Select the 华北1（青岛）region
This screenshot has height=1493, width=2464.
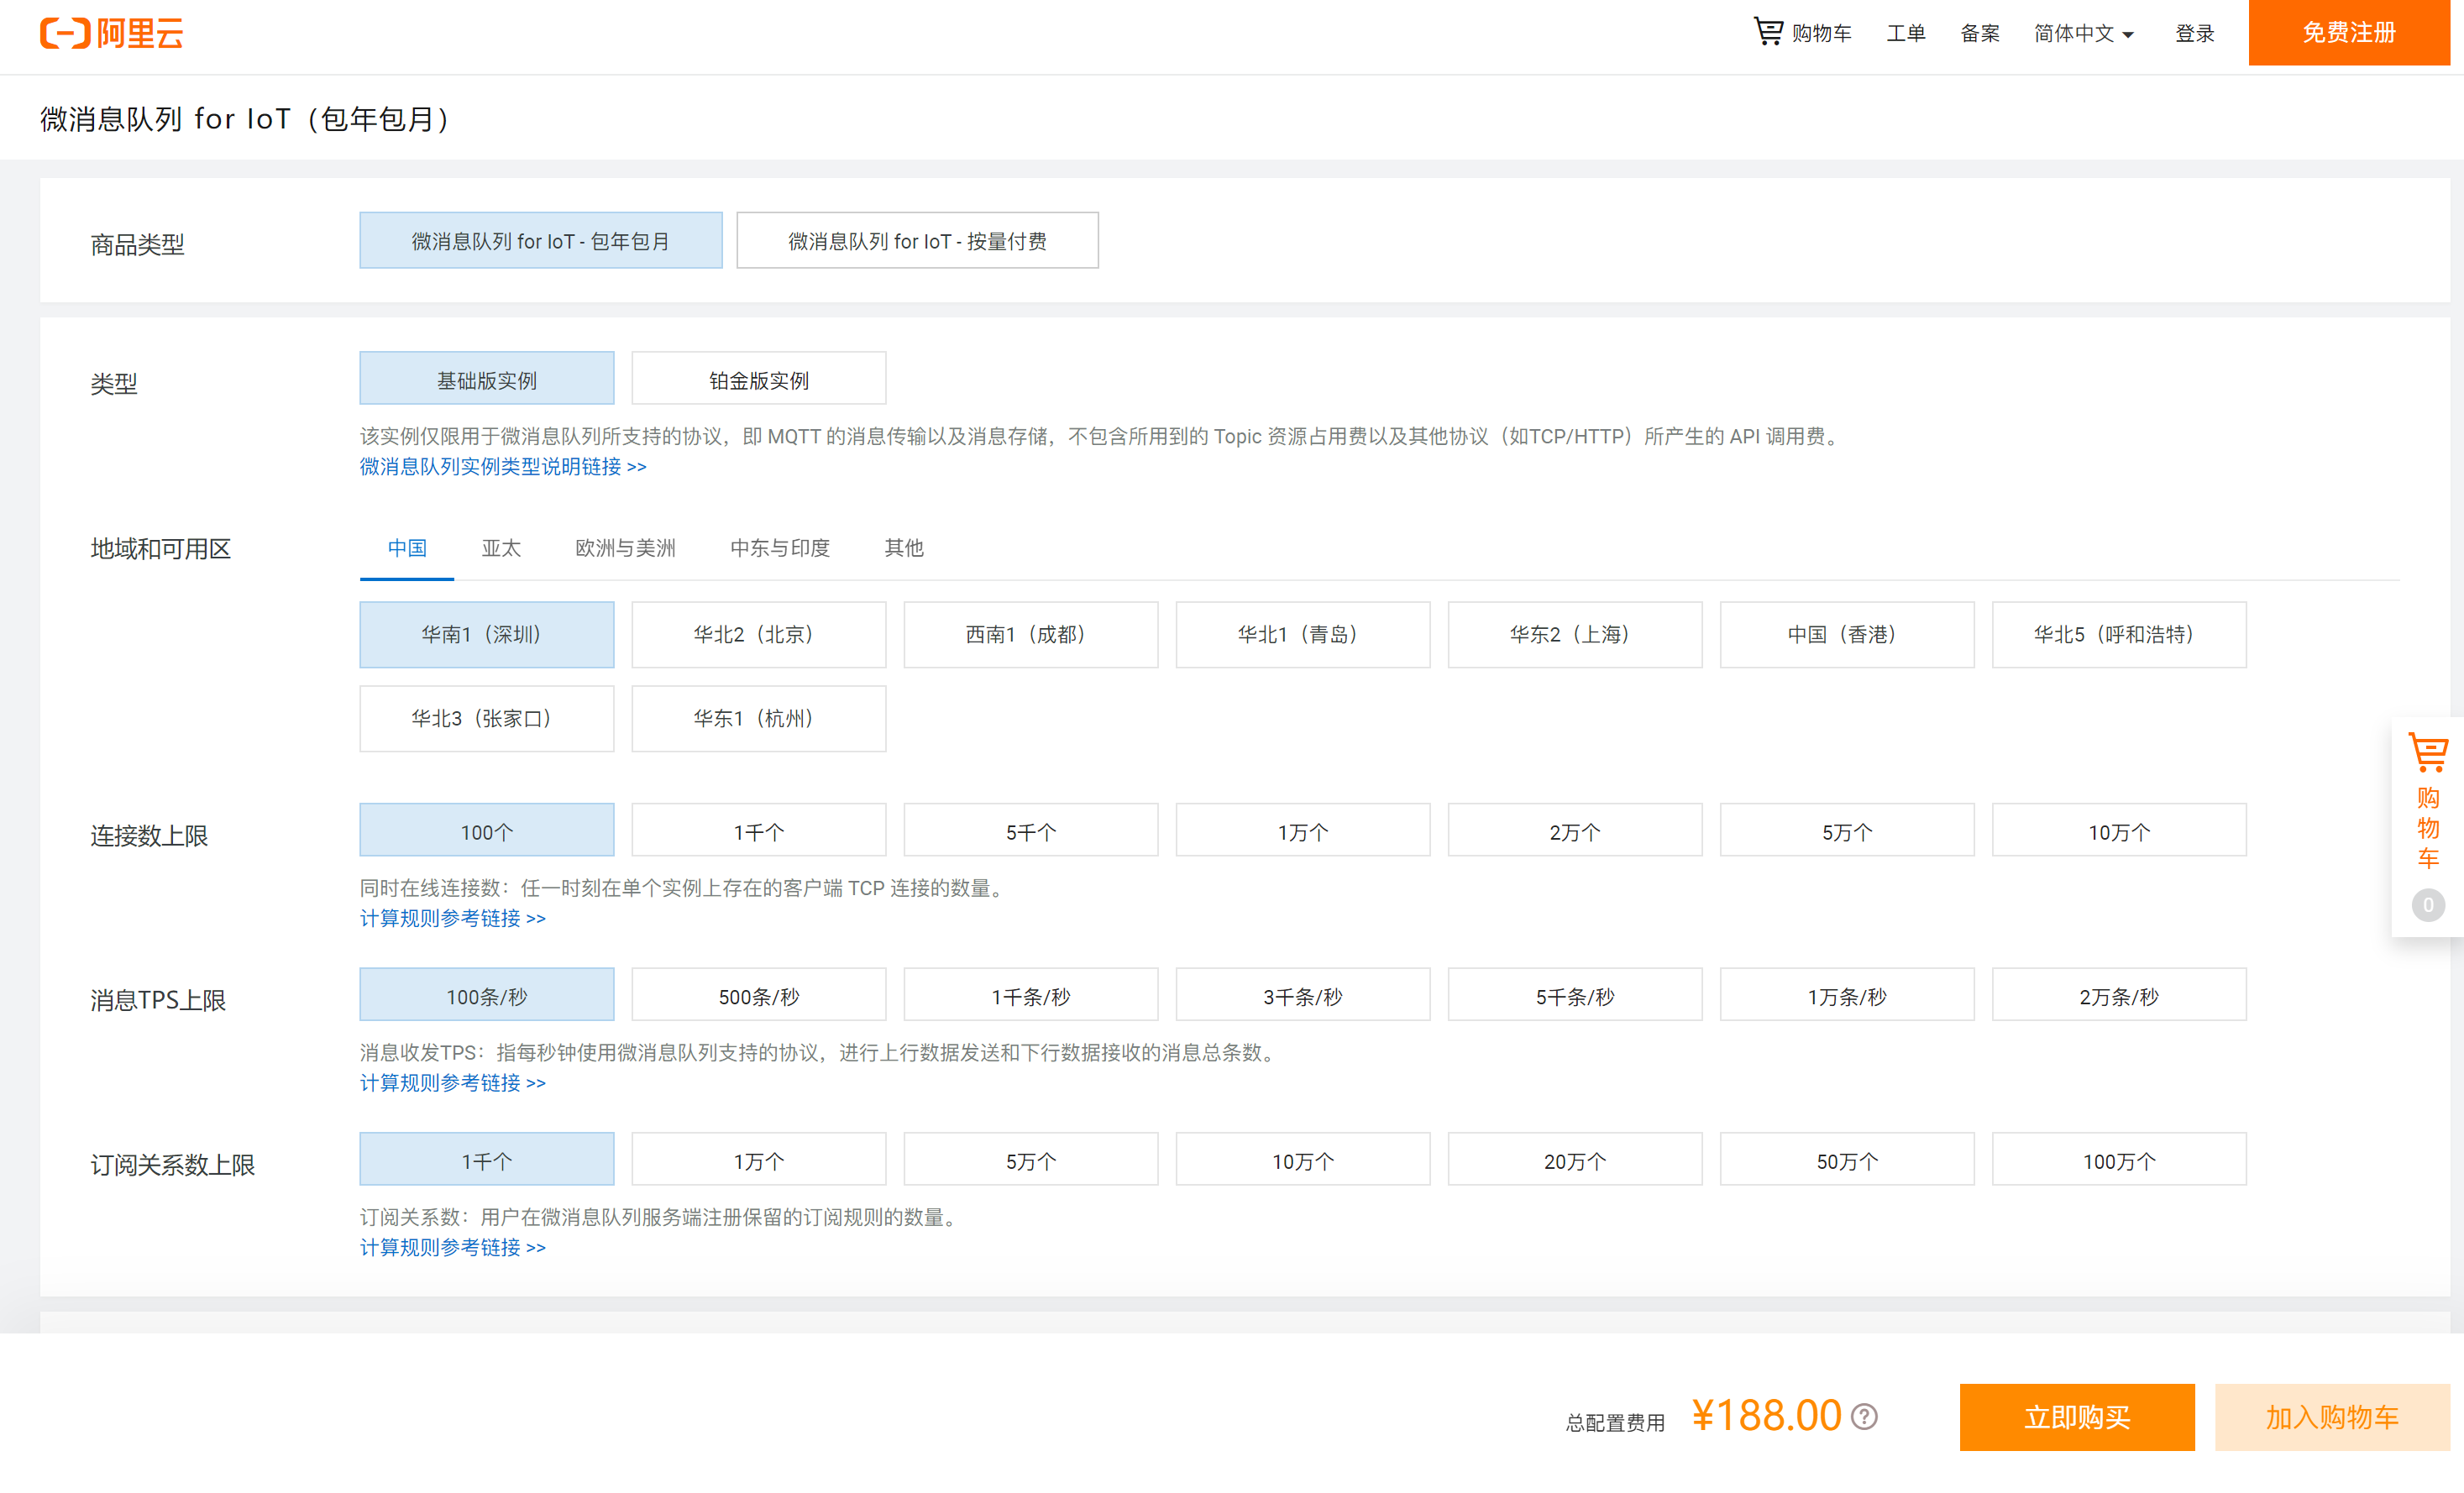[x=1302, y=634]
